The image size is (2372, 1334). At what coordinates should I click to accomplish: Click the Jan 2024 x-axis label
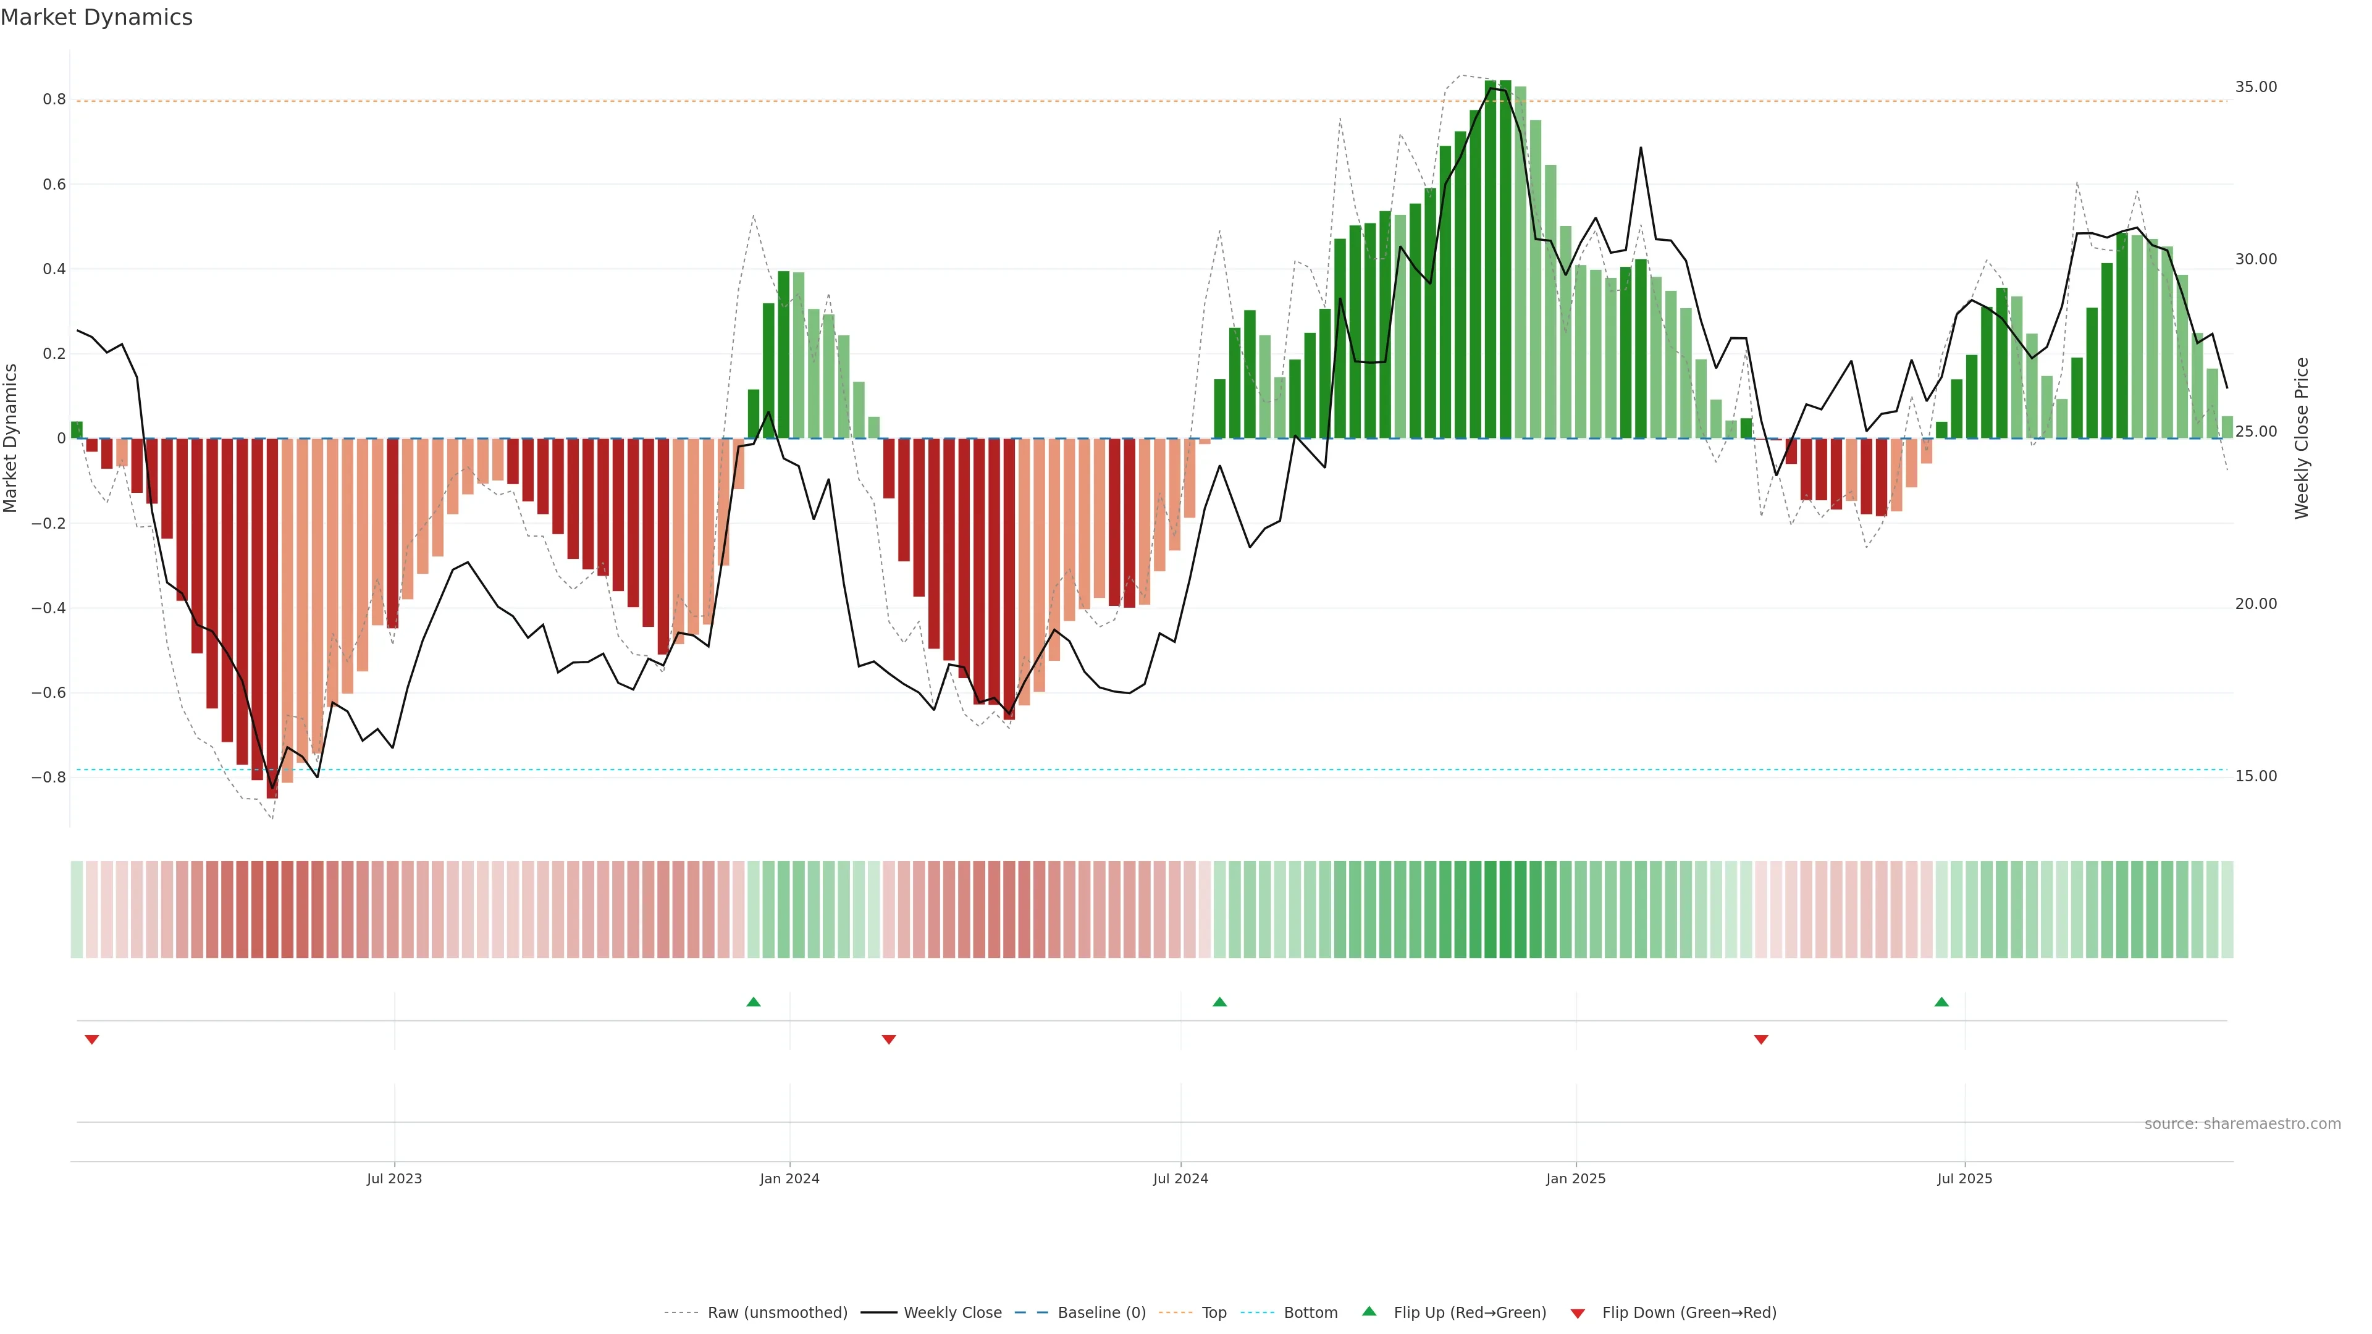coord(789,1178)
